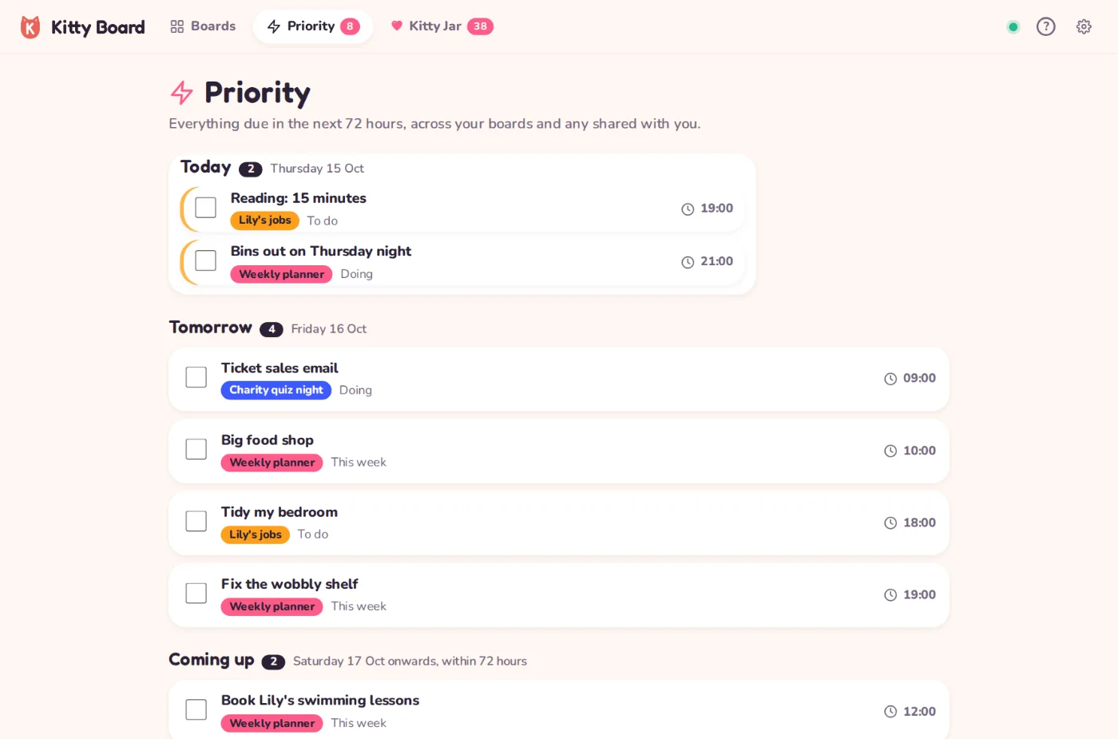Check the Big food shop checkbox

[x=196, y=449]
